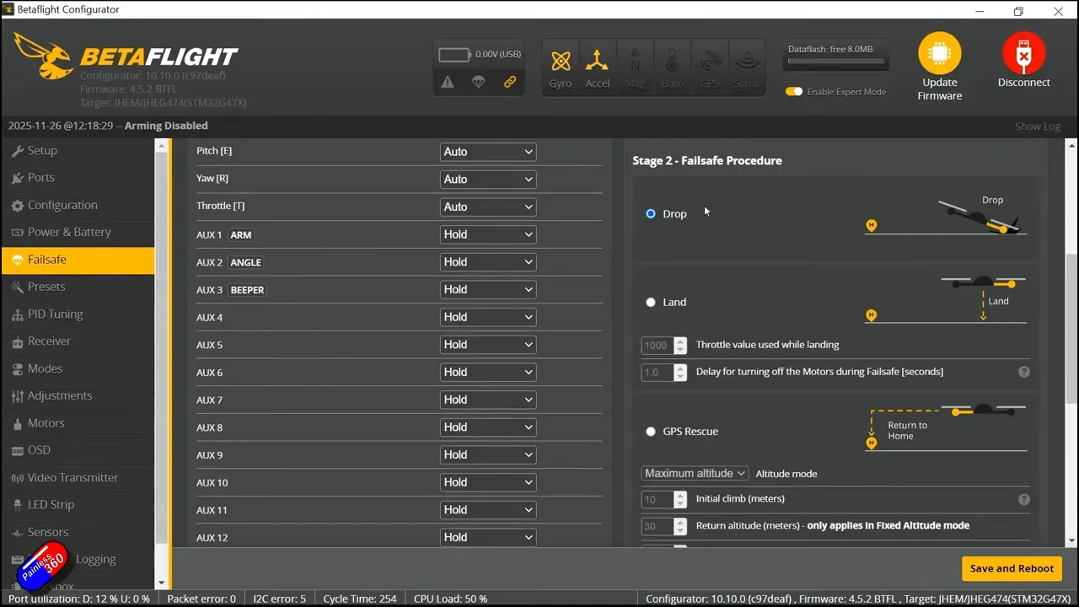Switch to the Receiver tab

pos(51,341)
